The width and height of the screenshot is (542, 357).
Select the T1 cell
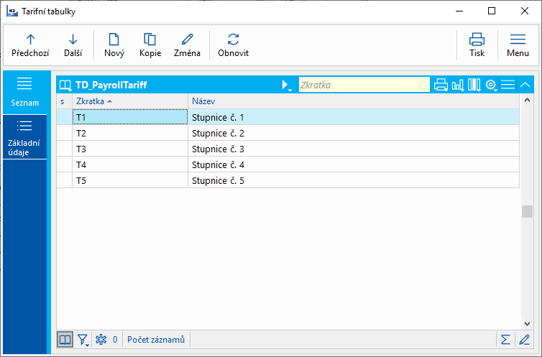tap(130, 117)
